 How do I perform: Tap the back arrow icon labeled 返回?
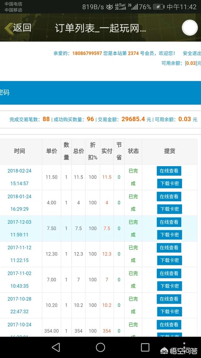tap(17, 28)
